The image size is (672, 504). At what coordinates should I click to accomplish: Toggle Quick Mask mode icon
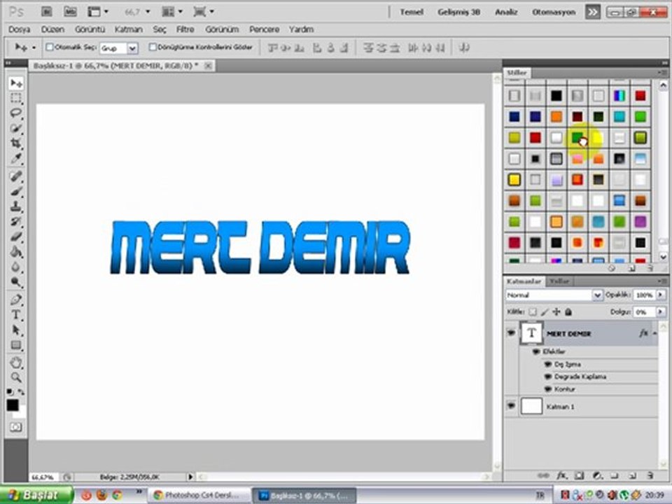[16, 427]
